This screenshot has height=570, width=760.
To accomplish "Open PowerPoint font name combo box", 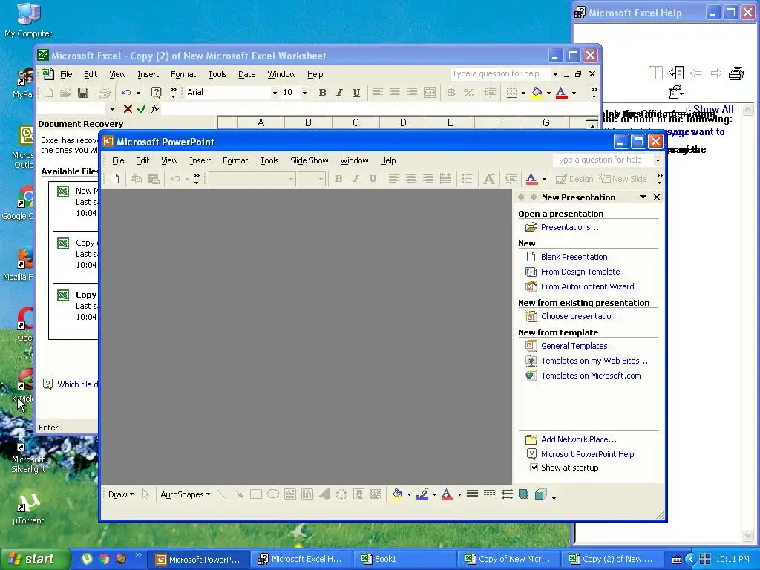I will 252,179.
